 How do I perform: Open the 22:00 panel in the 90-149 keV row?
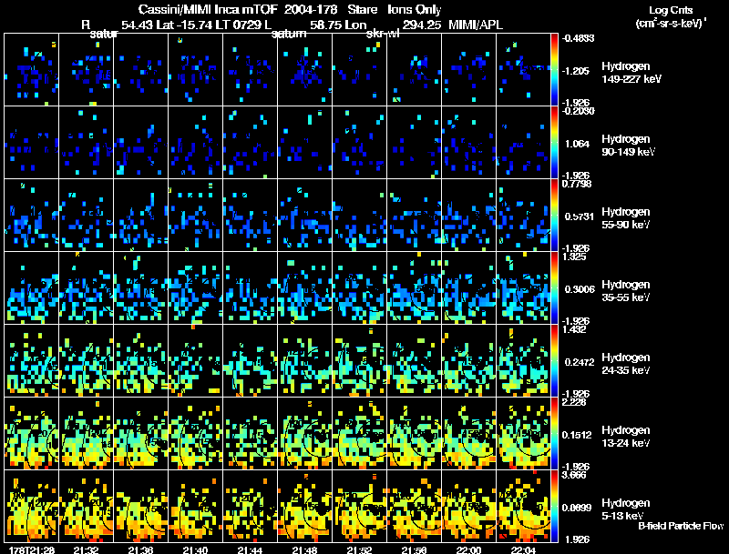[x=468, y=143]
